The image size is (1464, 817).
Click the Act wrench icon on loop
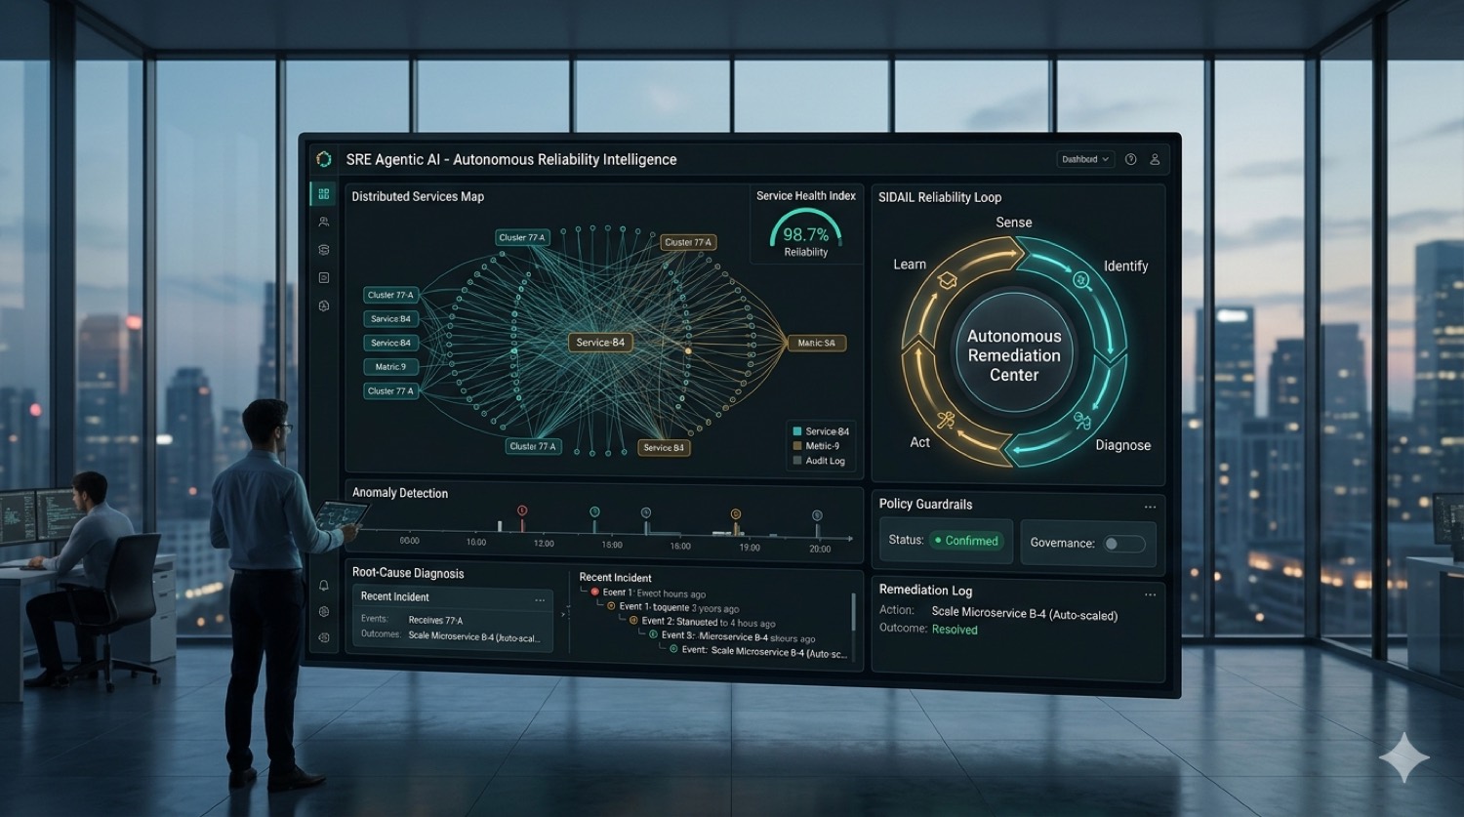pos(945,421)
